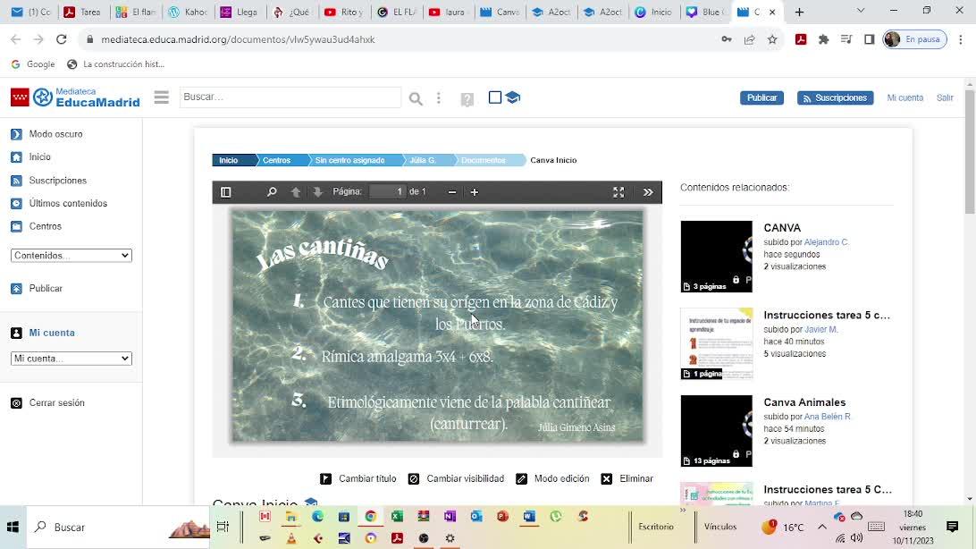Click the Publicar button in header
The width and height of the screenshot is (976, 549).
tap(761, 97)
